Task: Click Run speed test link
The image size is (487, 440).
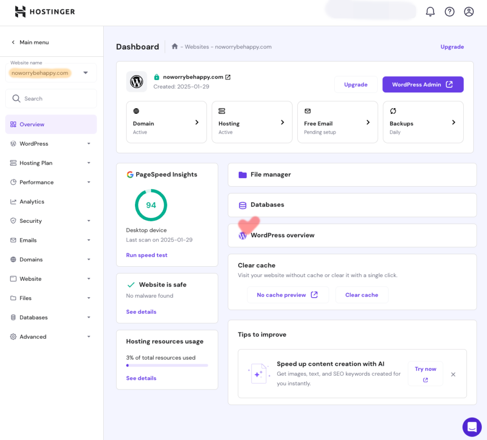Action: point(146,255)
